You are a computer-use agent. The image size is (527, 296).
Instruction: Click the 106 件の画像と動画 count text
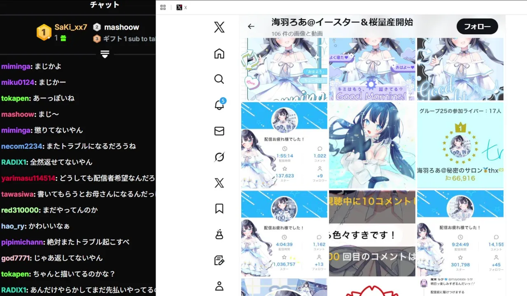click(x=297, y=34)
